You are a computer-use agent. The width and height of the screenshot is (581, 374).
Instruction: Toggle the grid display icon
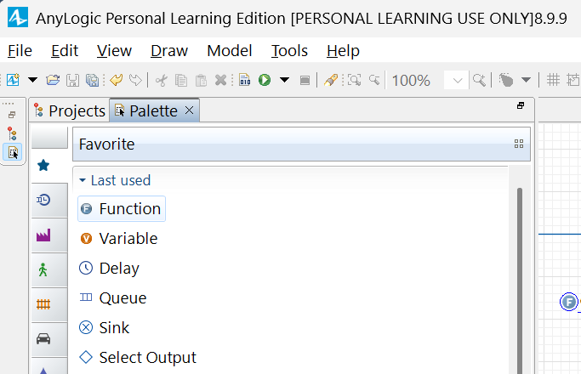click(x=553, y=80)
